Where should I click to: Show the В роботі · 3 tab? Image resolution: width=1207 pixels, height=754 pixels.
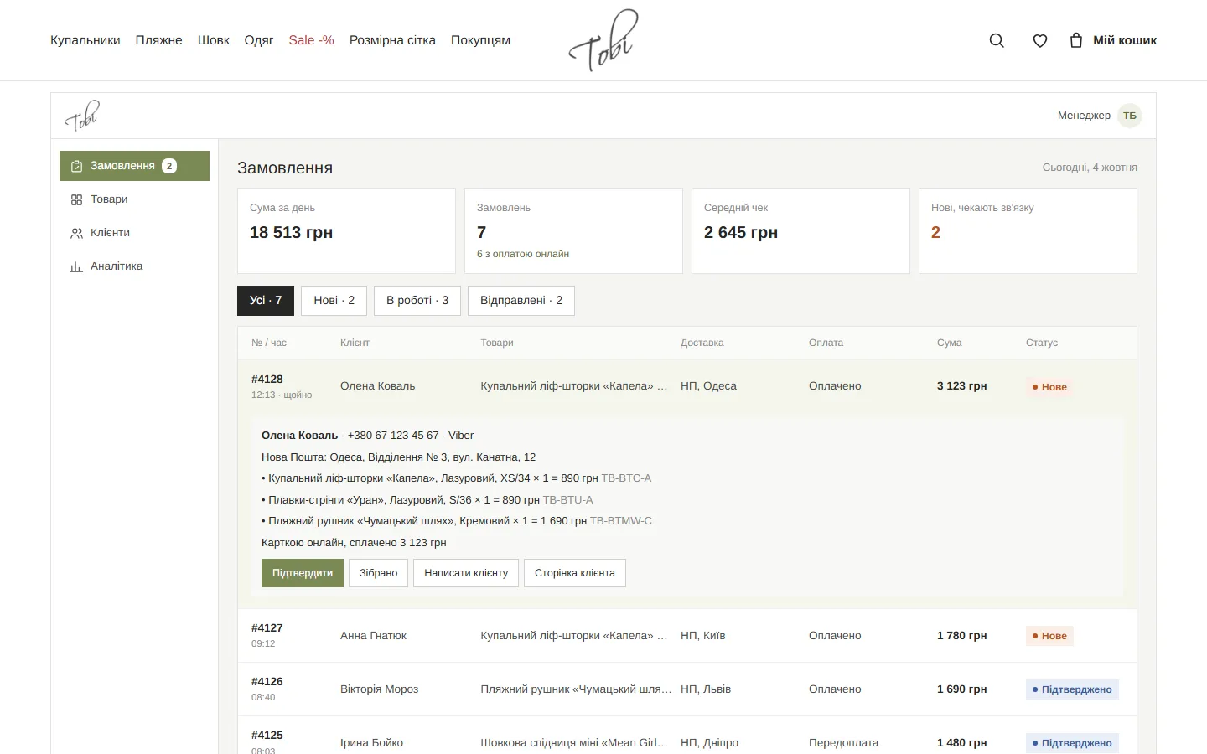point(417,301)
